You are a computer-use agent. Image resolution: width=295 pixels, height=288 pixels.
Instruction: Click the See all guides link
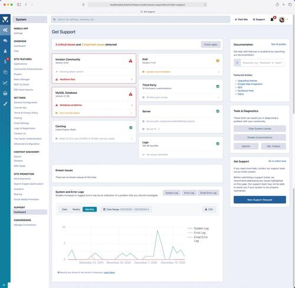coord(278,44)
